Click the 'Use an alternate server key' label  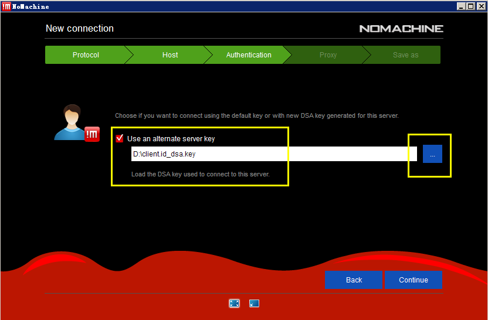point(171,139)
